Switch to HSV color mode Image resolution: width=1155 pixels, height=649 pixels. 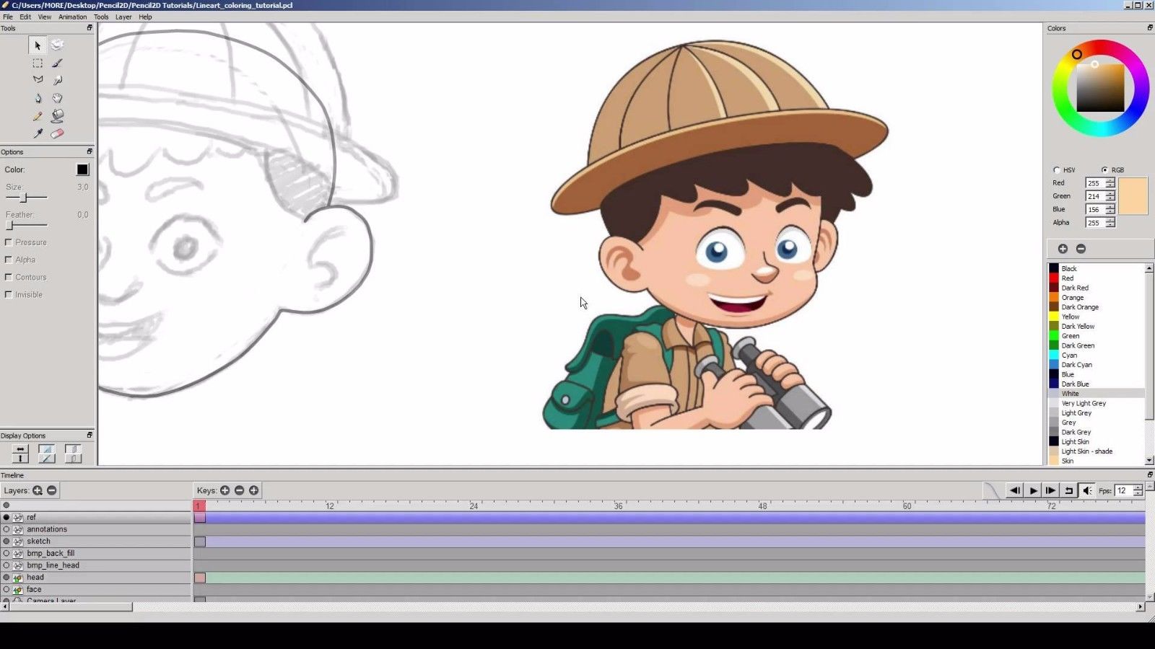pyautogui.click(x=1056, y=169)
